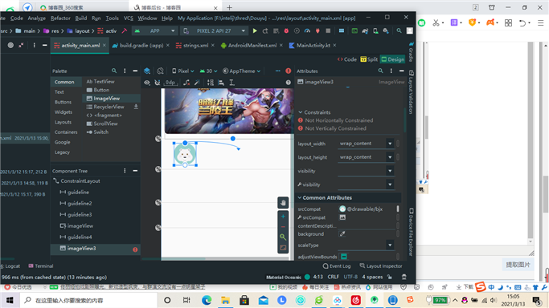
Task: Run the app with green play icon
Action: (255, 30)
